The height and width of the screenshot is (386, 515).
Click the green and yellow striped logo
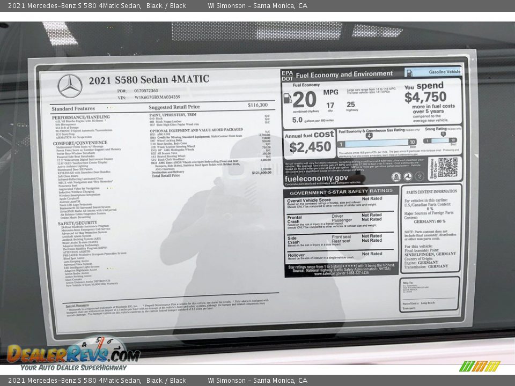click(480, 366)
